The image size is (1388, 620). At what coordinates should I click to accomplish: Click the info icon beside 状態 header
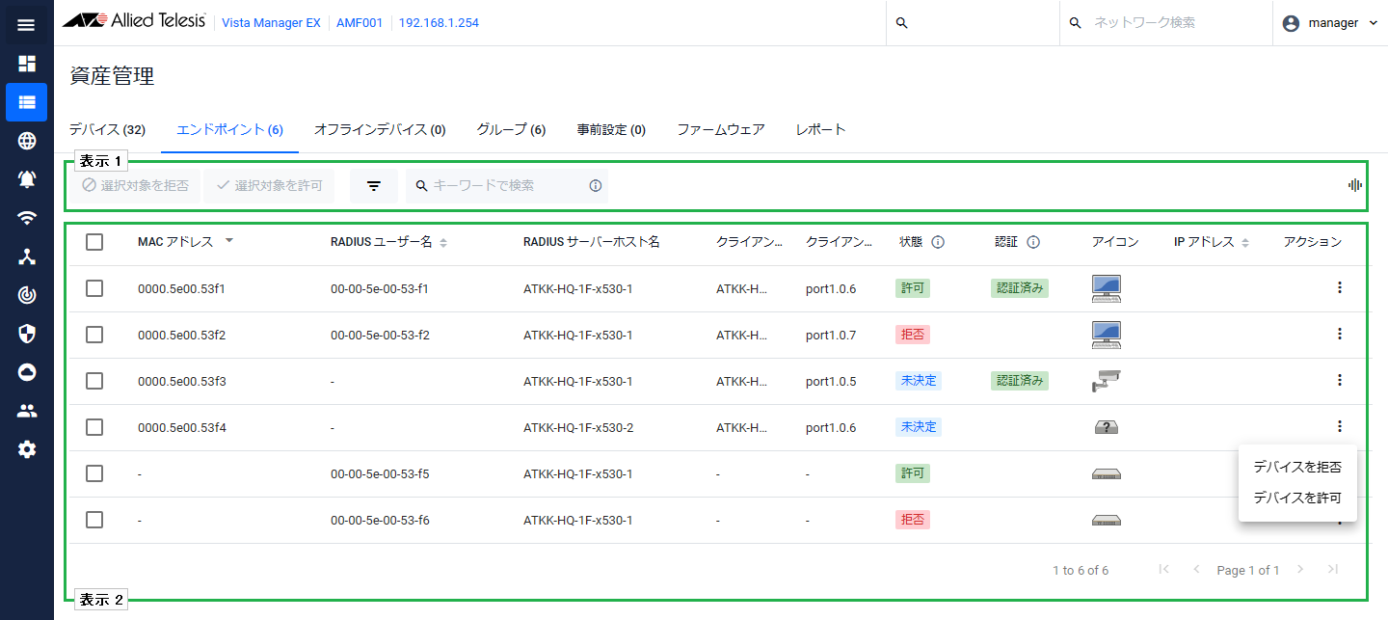(937, 242)
